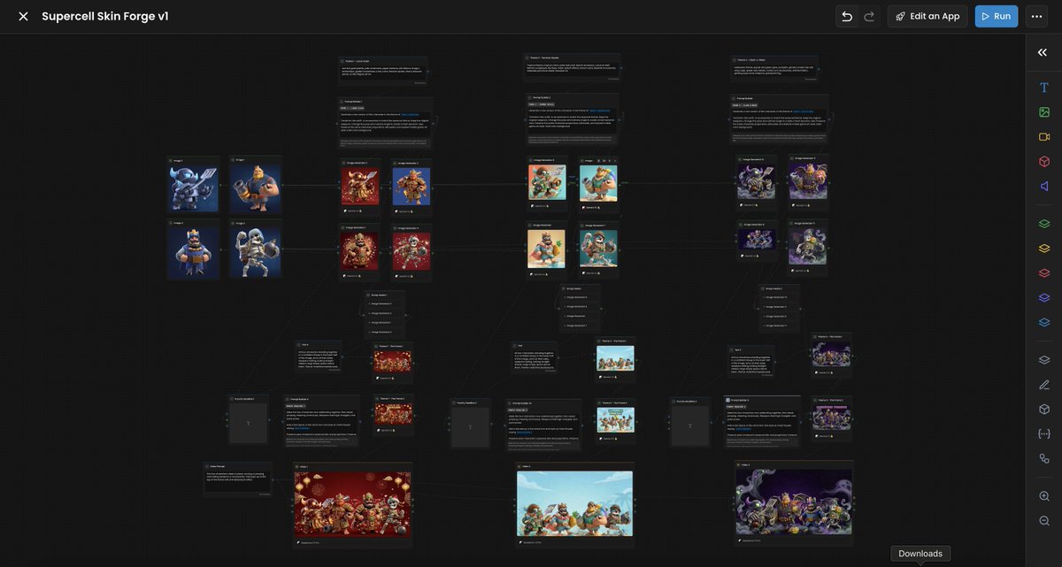Select the gold warrior on blue background image
Viewport: 1062px width, 567px height.
[412, 188]
